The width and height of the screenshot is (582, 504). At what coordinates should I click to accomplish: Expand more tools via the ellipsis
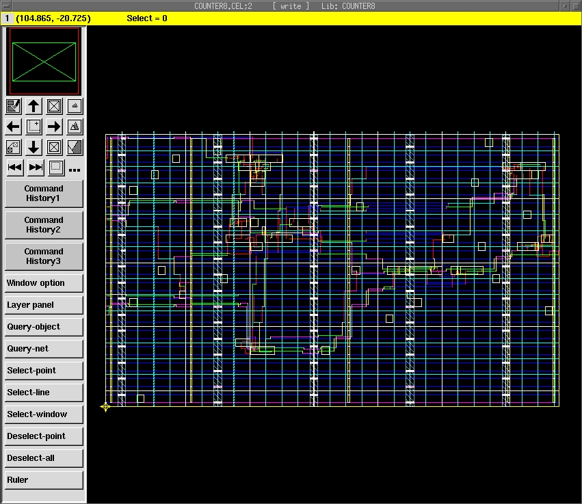pos(75,170)
